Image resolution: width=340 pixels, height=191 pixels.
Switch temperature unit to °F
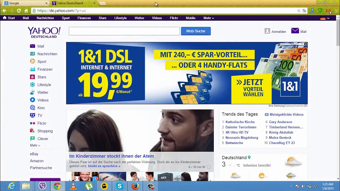[x=230, y=165]
